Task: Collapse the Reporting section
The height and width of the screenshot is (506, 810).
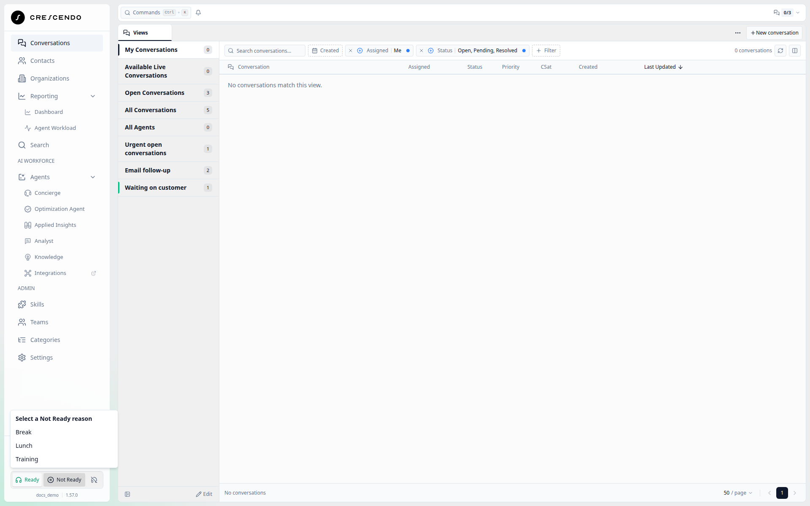Action: (93, 96)
